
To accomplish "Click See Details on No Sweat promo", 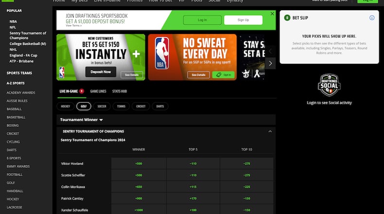I will pyautogui.click(x=199, y=75).
